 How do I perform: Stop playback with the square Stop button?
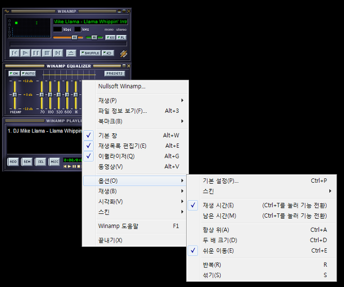(x=47, y=53)
